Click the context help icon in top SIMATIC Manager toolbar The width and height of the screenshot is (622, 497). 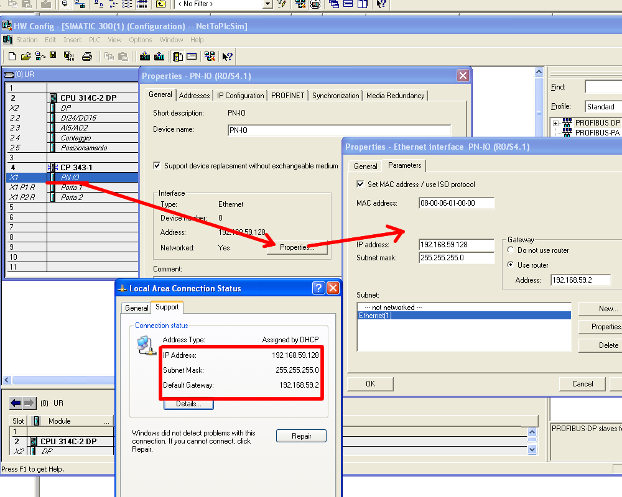pyautogui.click(x=381, y=4)
